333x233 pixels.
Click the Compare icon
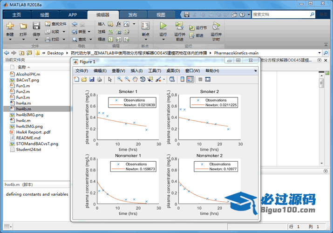(48, 32)
